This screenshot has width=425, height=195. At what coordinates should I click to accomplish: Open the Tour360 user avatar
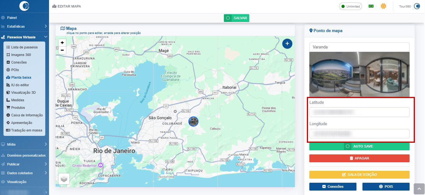coord(417,6)
